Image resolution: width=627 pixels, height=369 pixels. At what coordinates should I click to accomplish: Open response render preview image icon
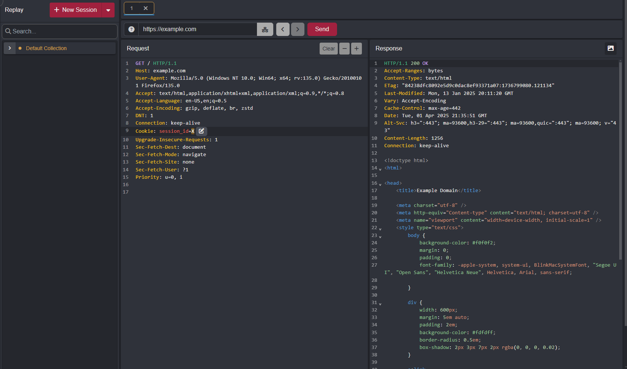coord(610,49)
